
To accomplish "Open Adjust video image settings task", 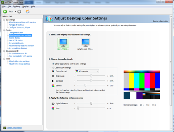I will [x=19, y=64].
